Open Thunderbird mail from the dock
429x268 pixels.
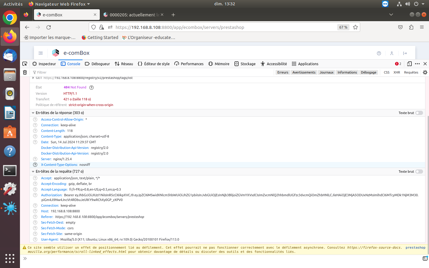(x=10, y=56)
